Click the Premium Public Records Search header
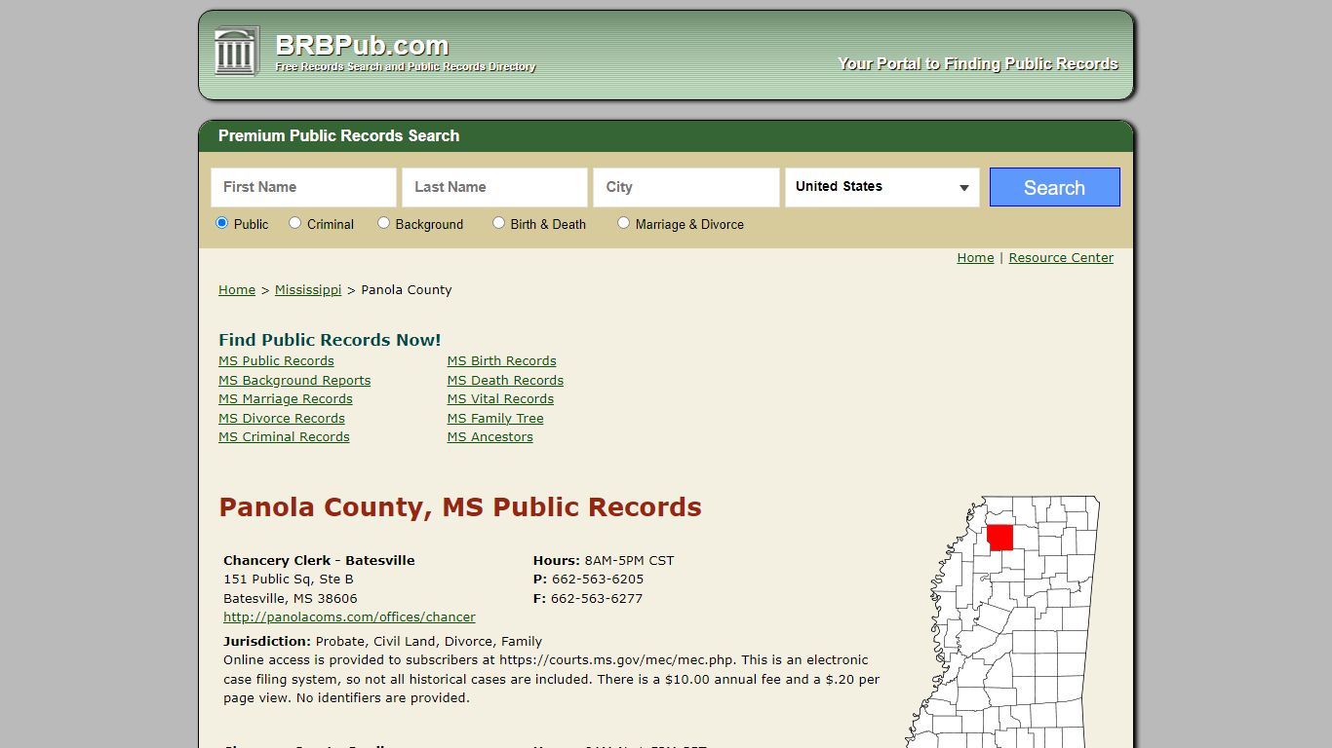 (x=338, y=136)
